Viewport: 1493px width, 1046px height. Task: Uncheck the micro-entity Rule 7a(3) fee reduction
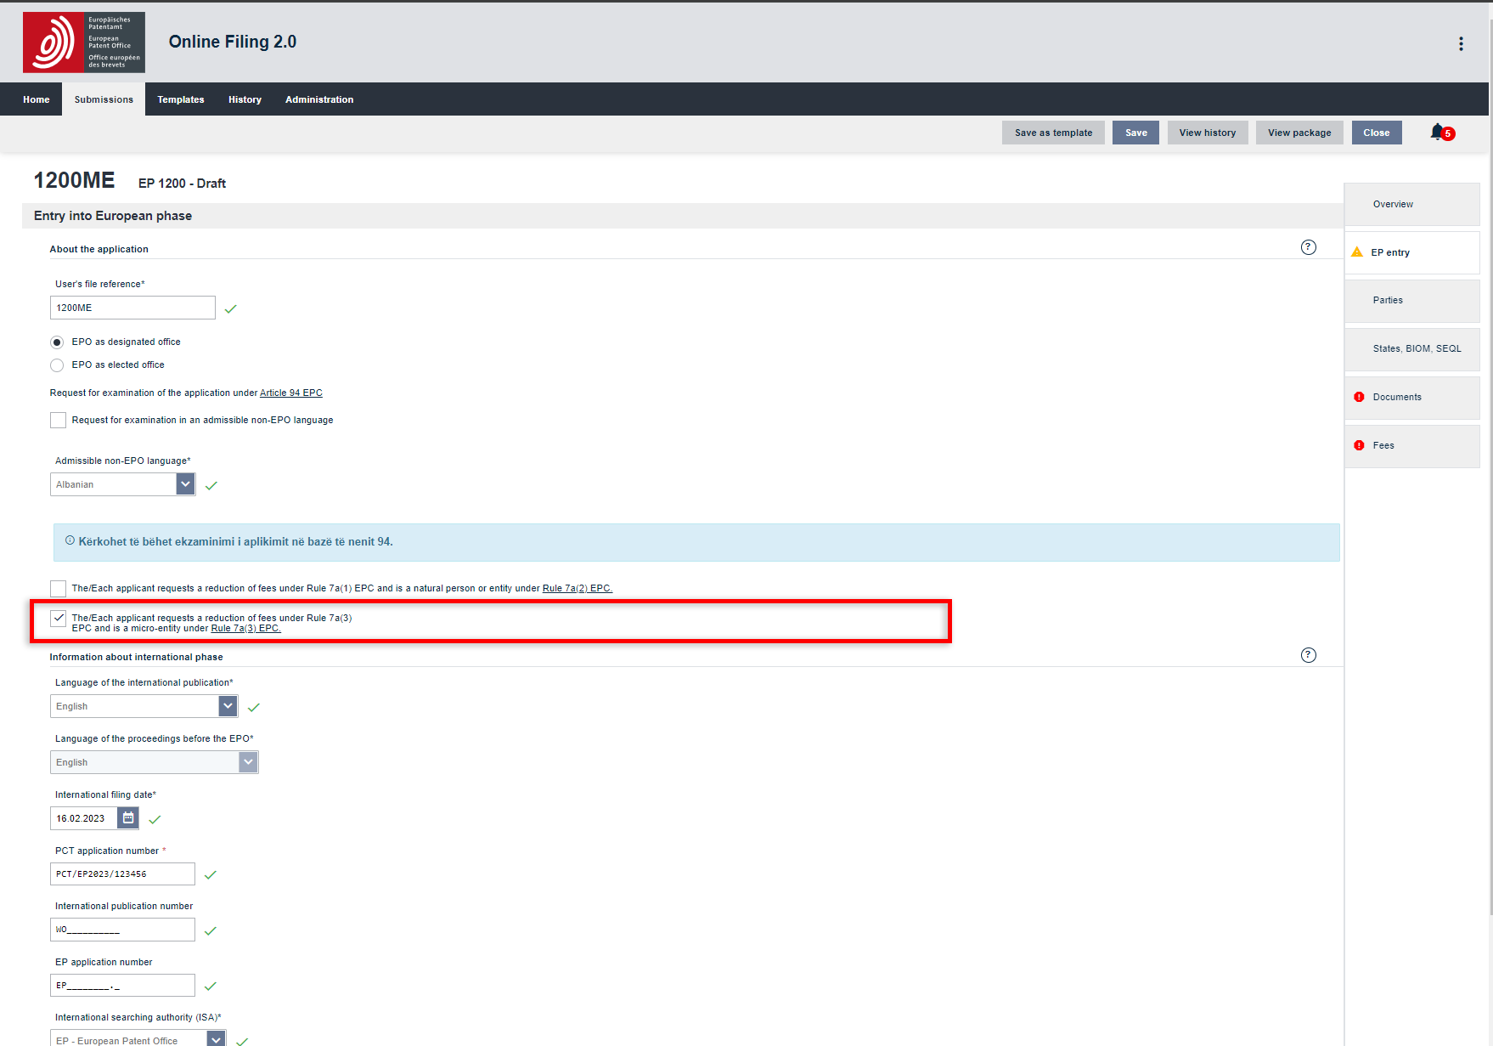(58, 619)
